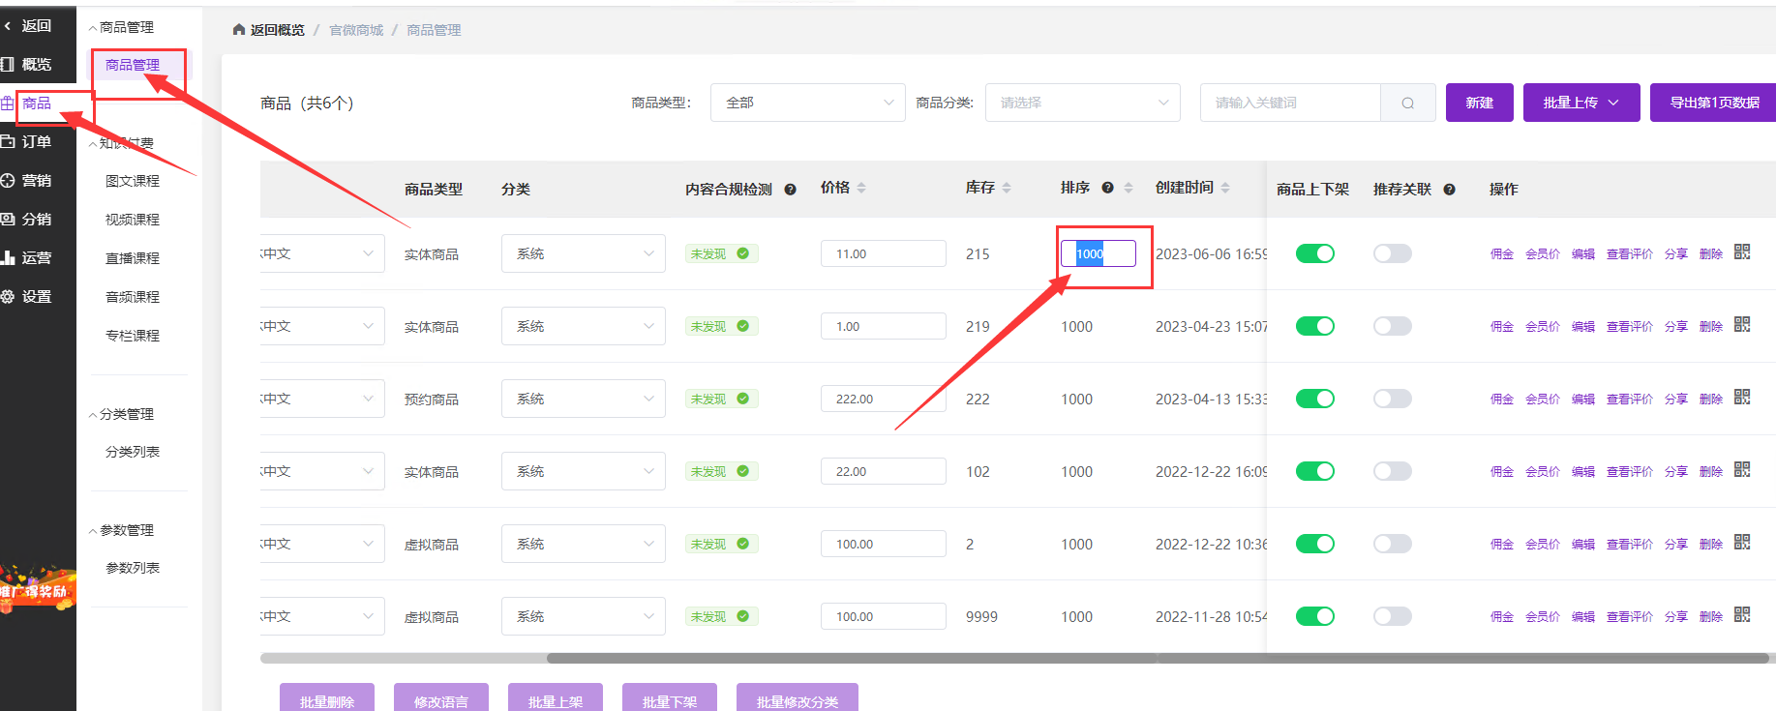Toggle 商品上下架 for the 9999 stock product

[1314, 616]
